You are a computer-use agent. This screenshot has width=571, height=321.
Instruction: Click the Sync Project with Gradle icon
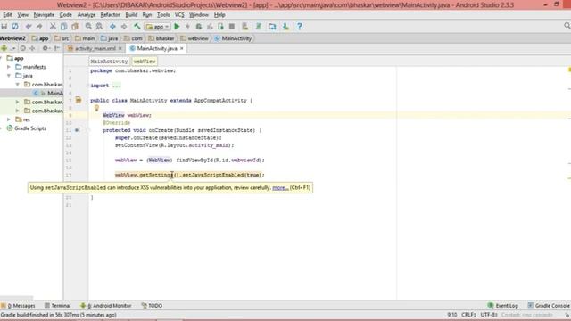coord(259,26)
